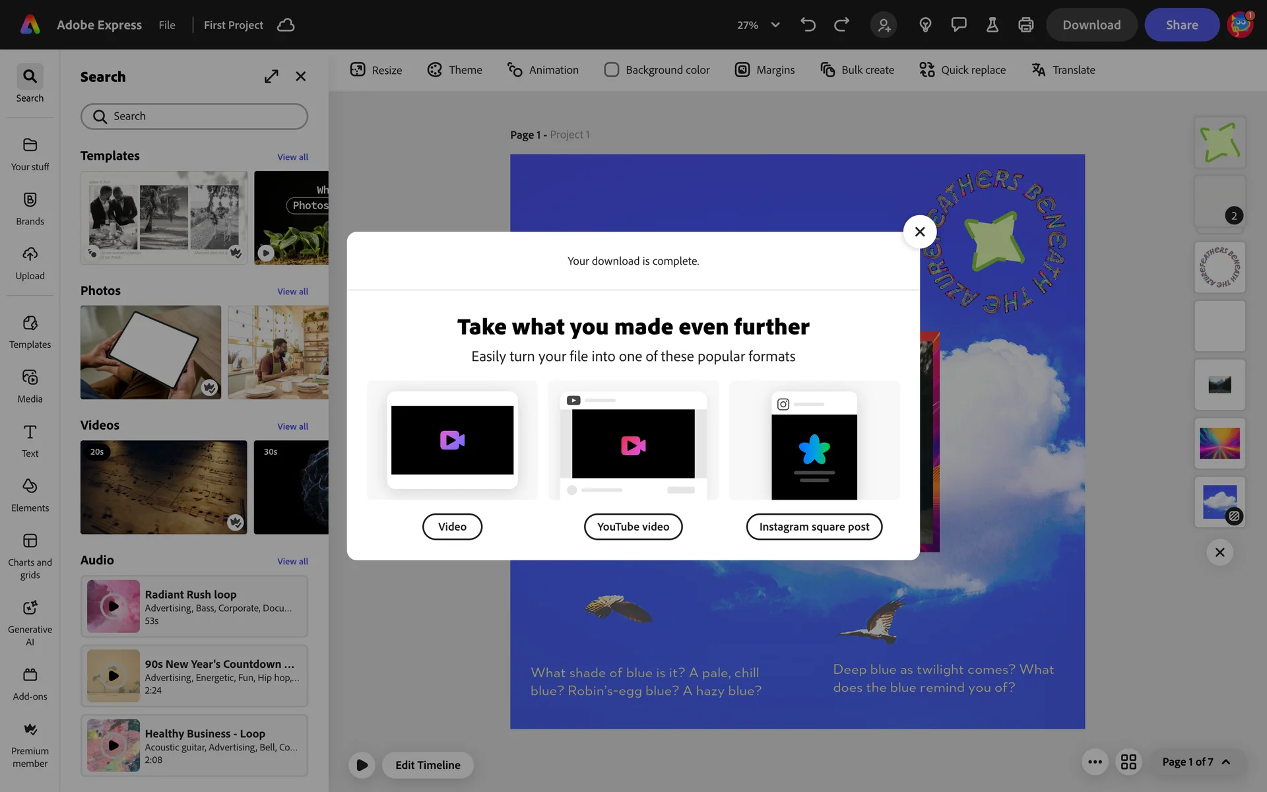The width and height of the screenshot is (1267, 792).
Task: Open the File menu
Action: pyautogui.click(x=167, y=25)
